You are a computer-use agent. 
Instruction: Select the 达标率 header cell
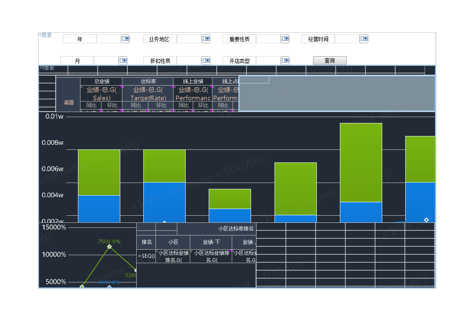click(148, 81)
